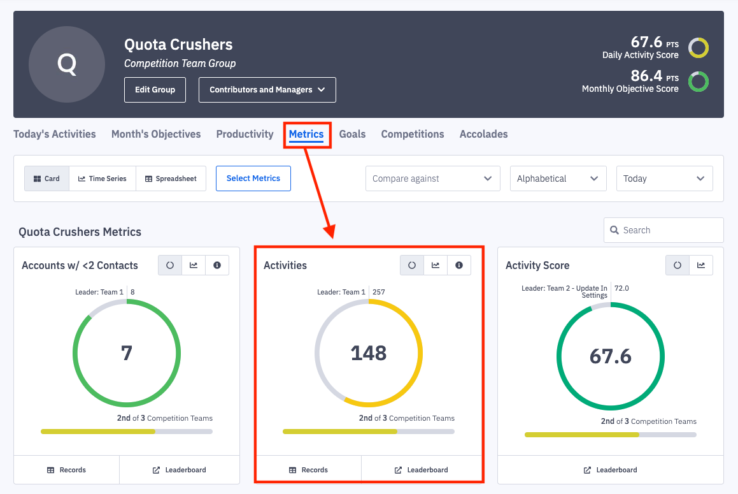Click donut icon on Accounts w/ <2 Contacts card
The width and height of the screenshot is (738, 494).
tap(170, 265)
